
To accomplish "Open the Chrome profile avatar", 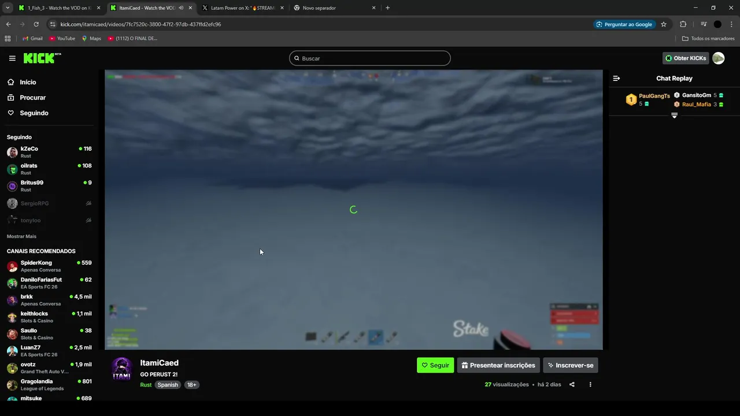I will (x=717, y=24).
